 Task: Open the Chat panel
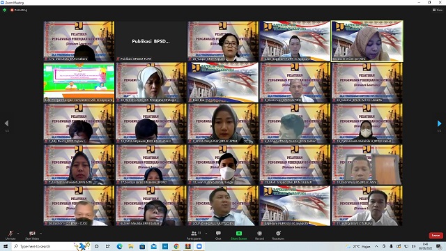(218, 235)
